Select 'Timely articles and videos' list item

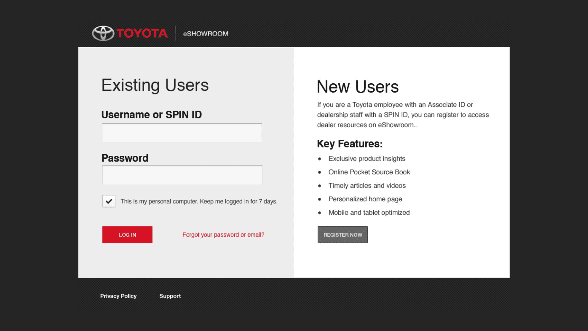tap(367, 186)
